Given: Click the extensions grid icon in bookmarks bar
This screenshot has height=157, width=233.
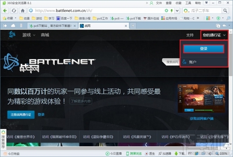Looking at the screenshot, I should tap(208, 18).
